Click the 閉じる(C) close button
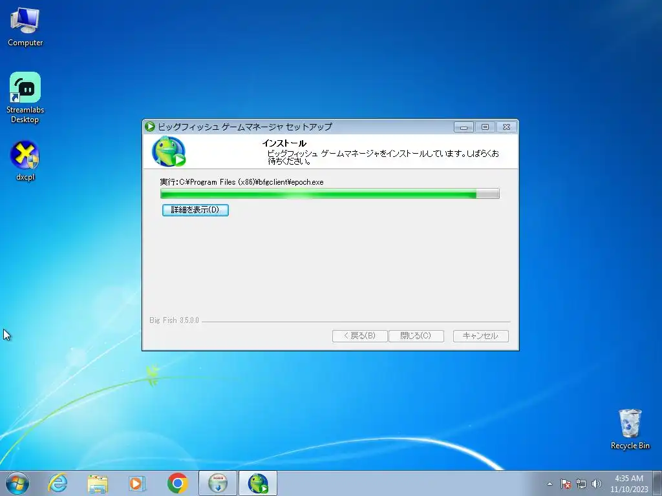 click(x=416, y=336)
